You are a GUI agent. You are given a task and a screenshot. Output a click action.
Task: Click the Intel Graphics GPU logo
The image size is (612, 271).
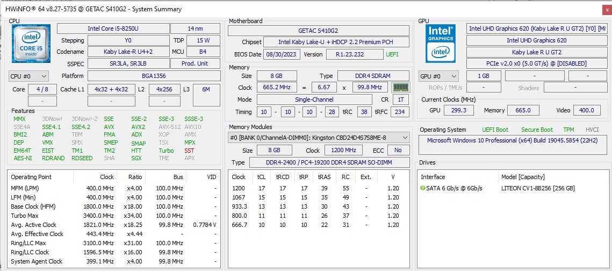441,44
